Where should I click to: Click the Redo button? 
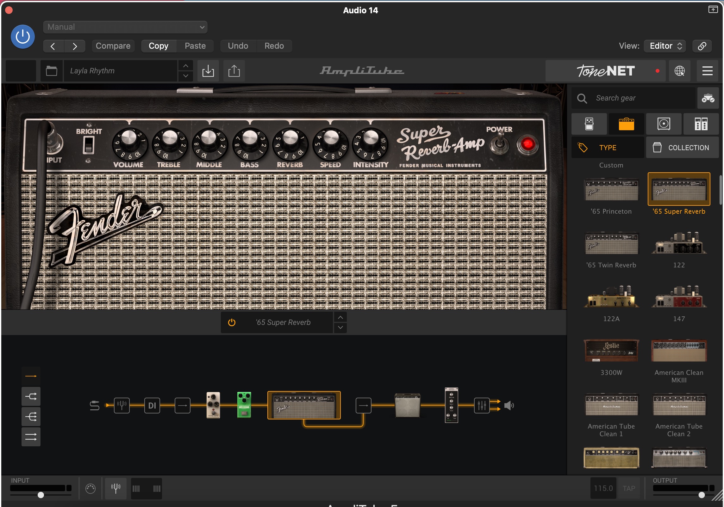click(x=274, y=46)
